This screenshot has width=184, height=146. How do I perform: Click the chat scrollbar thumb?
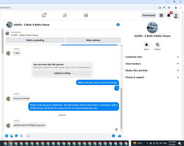[x=121, y=108]
